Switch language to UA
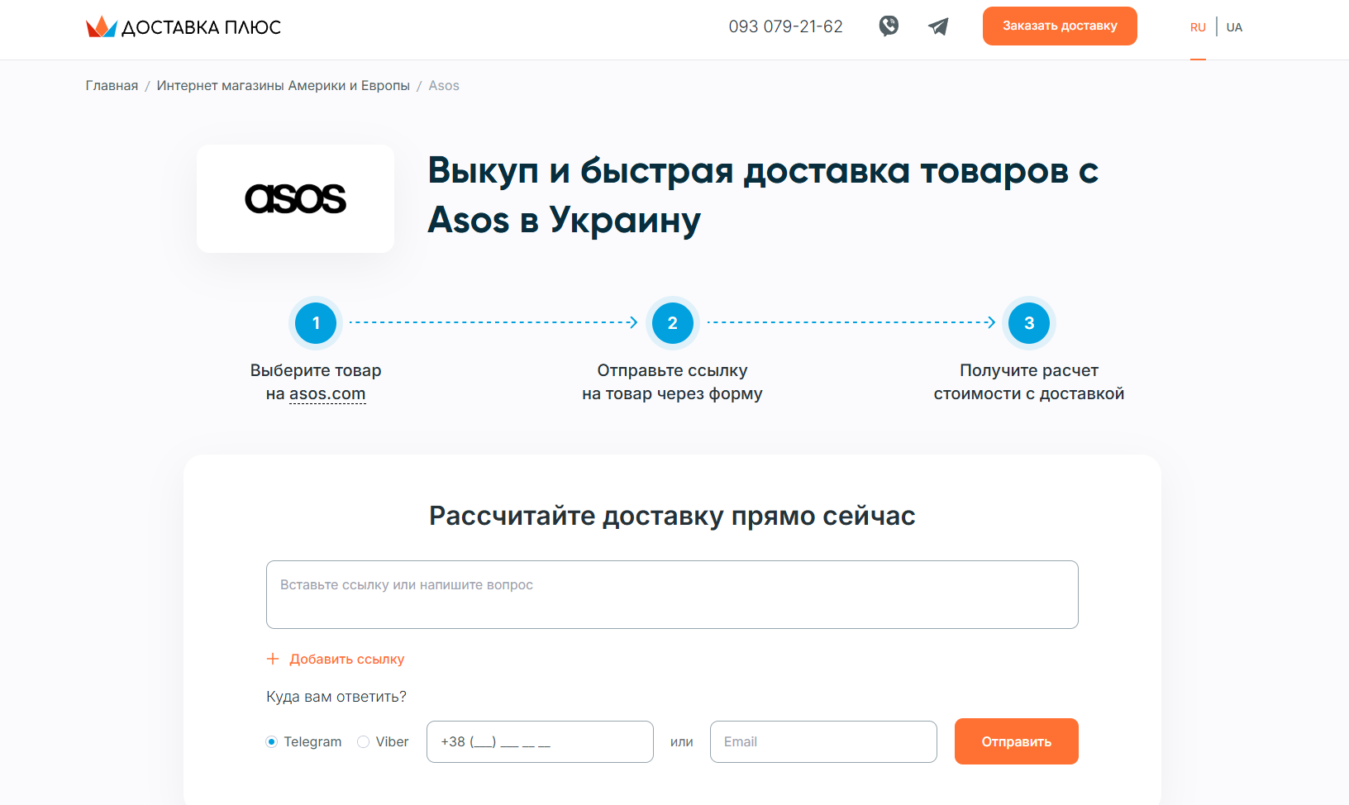The width and height of the screenshot is (1349, 805). pyautogui.click(x=1234, y=27)
